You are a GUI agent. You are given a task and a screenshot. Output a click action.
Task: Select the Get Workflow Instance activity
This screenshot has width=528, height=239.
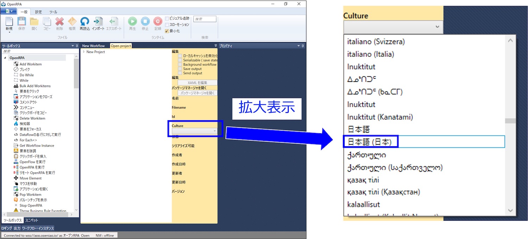(37, 146)
